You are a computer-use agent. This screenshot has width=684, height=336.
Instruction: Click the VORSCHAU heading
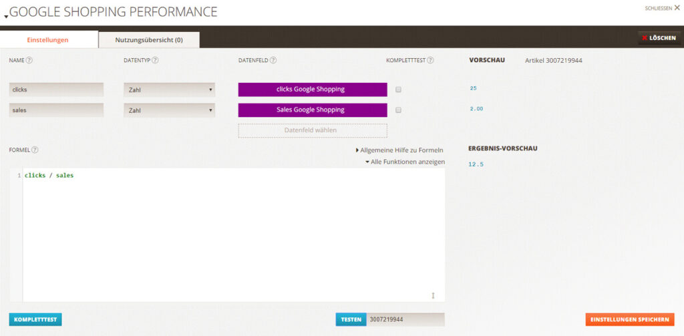click(487, 60)
